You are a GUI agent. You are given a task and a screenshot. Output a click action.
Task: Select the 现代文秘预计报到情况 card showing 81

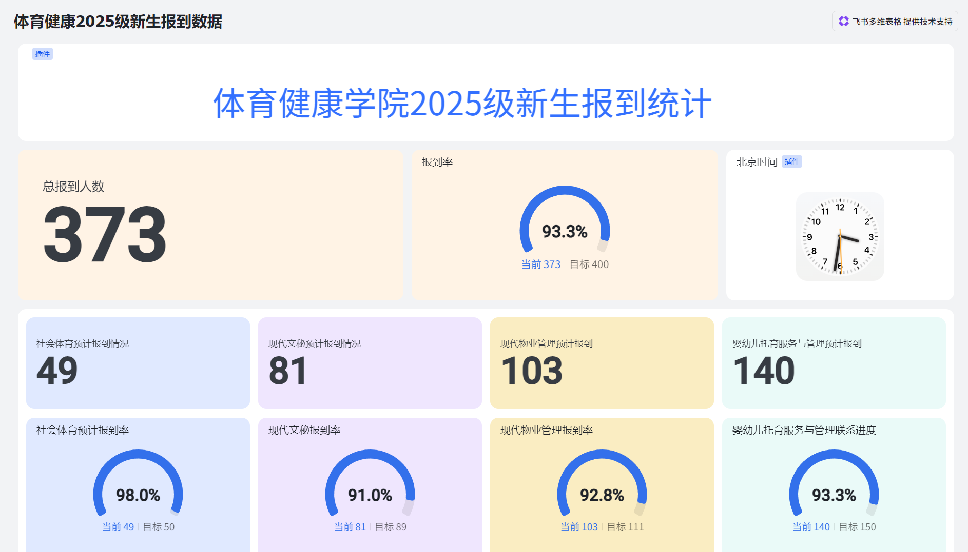tap(370, 363)
